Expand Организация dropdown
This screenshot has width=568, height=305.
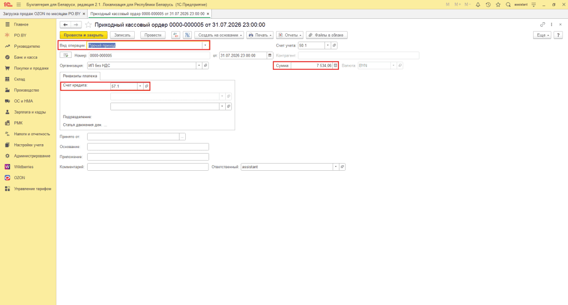point(199,65)
